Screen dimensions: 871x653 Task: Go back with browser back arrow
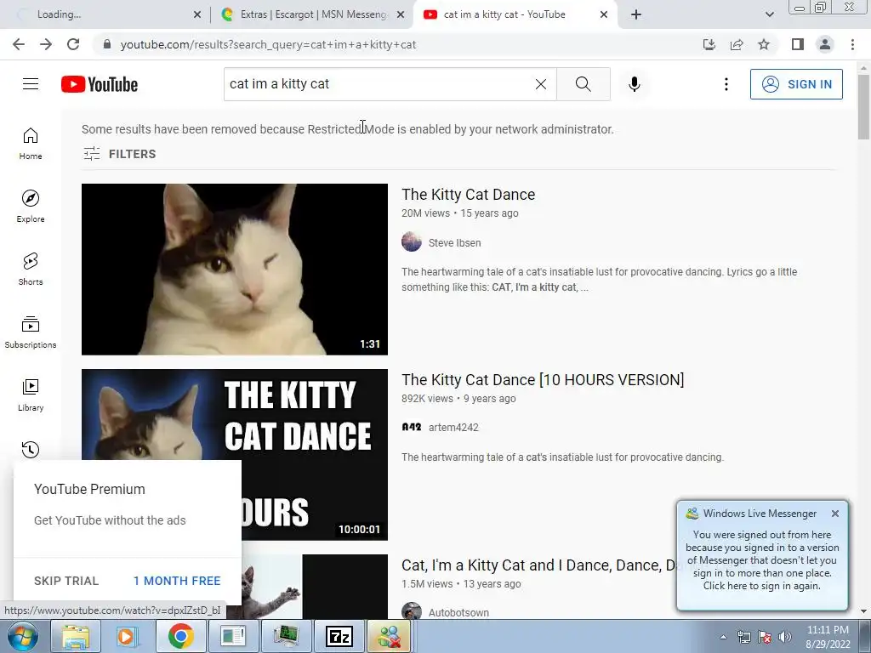tap(19, 44)
